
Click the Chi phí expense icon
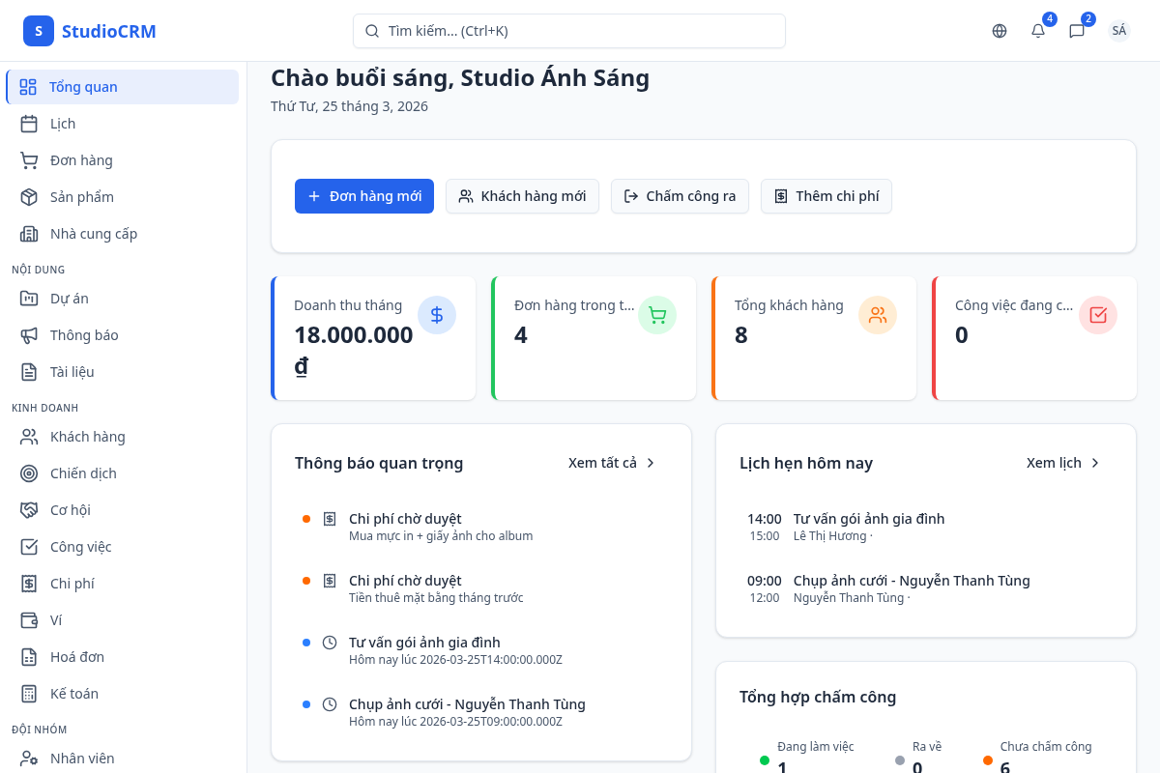click(30, 583)
